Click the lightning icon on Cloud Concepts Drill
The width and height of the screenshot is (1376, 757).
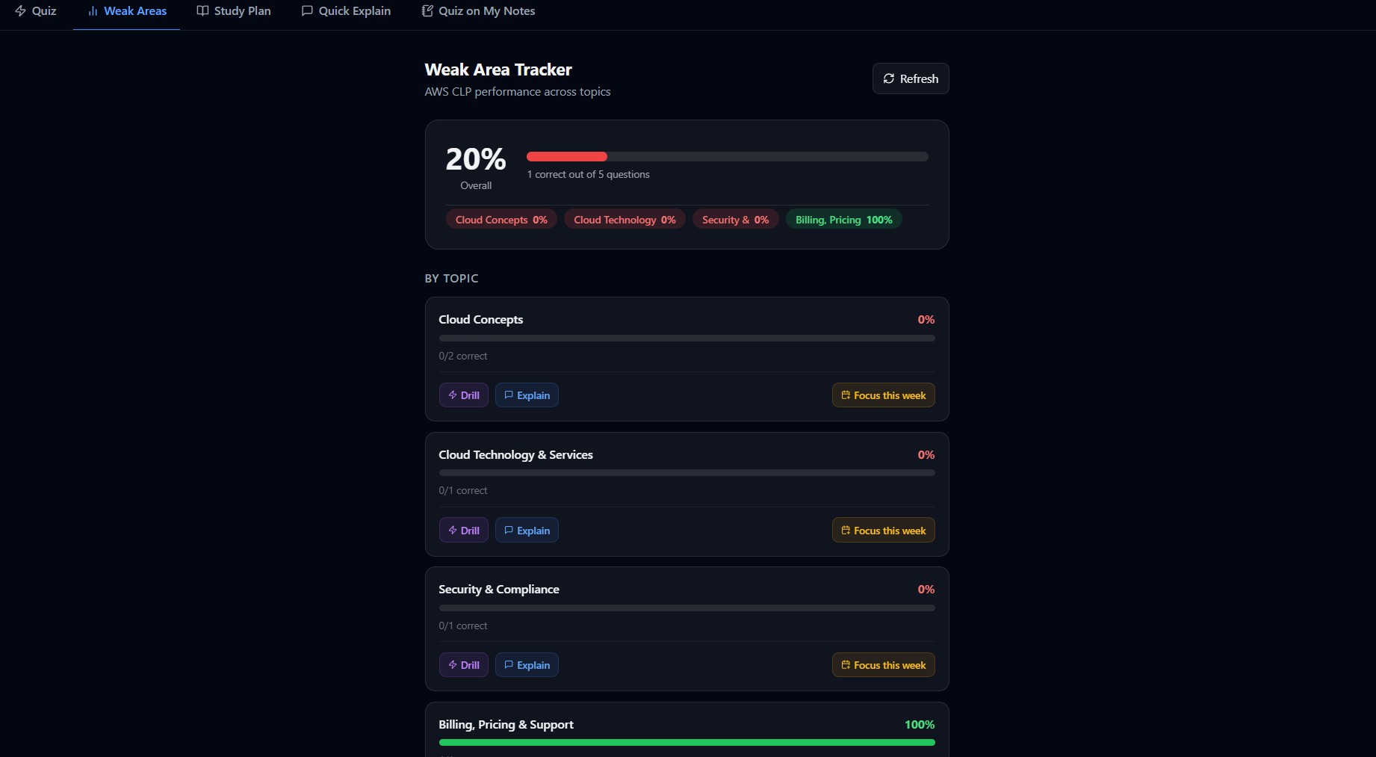coord(453,395)
